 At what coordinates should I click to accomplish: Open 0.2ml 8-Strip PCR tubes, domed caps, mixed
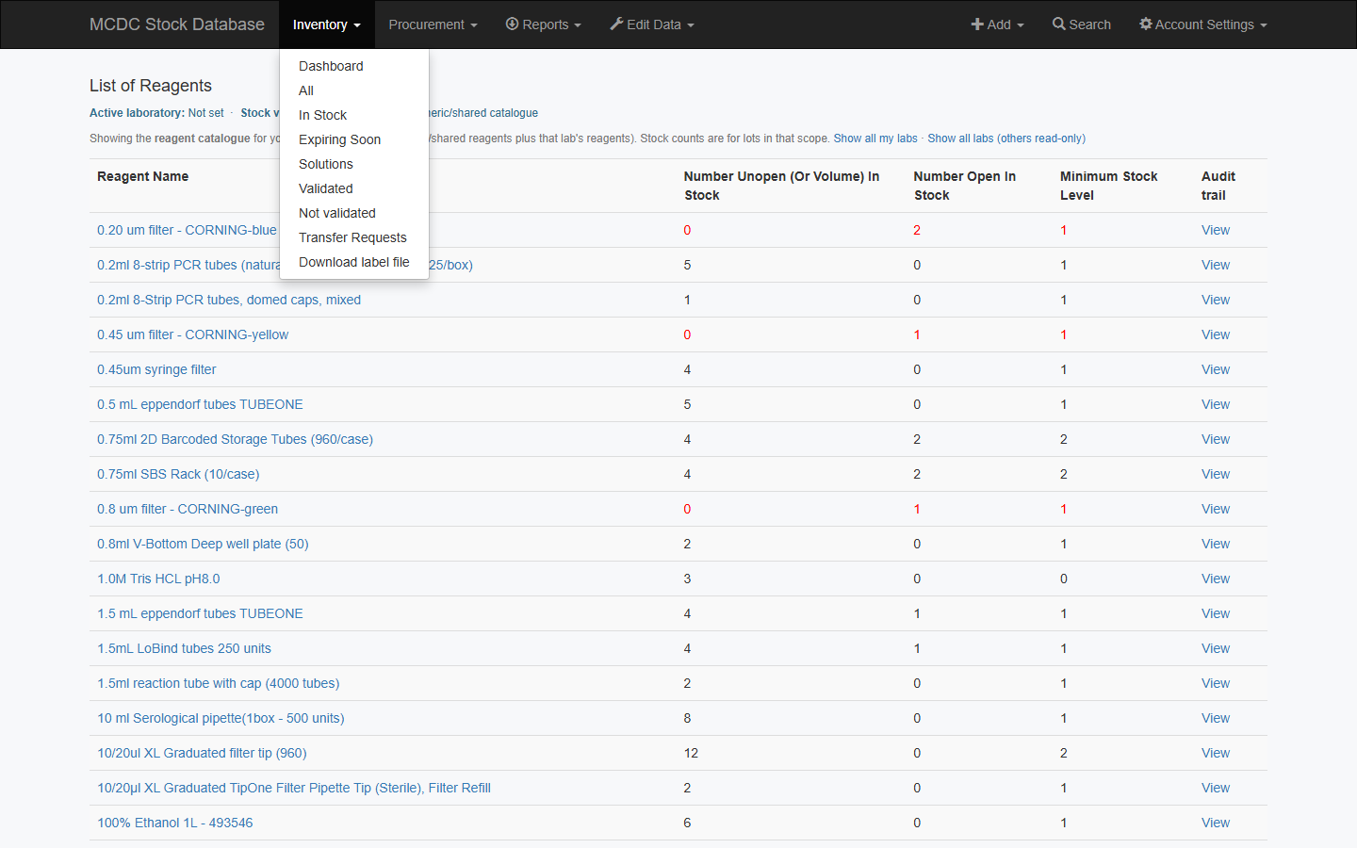[x=229, y=300]
